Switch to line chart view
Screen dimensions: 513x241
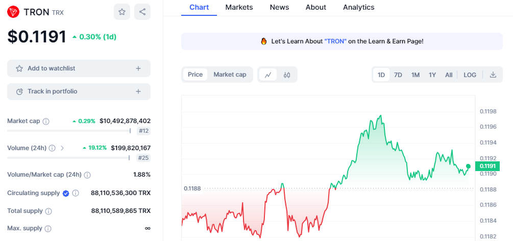pyautogui.click(x=268, y=75)
